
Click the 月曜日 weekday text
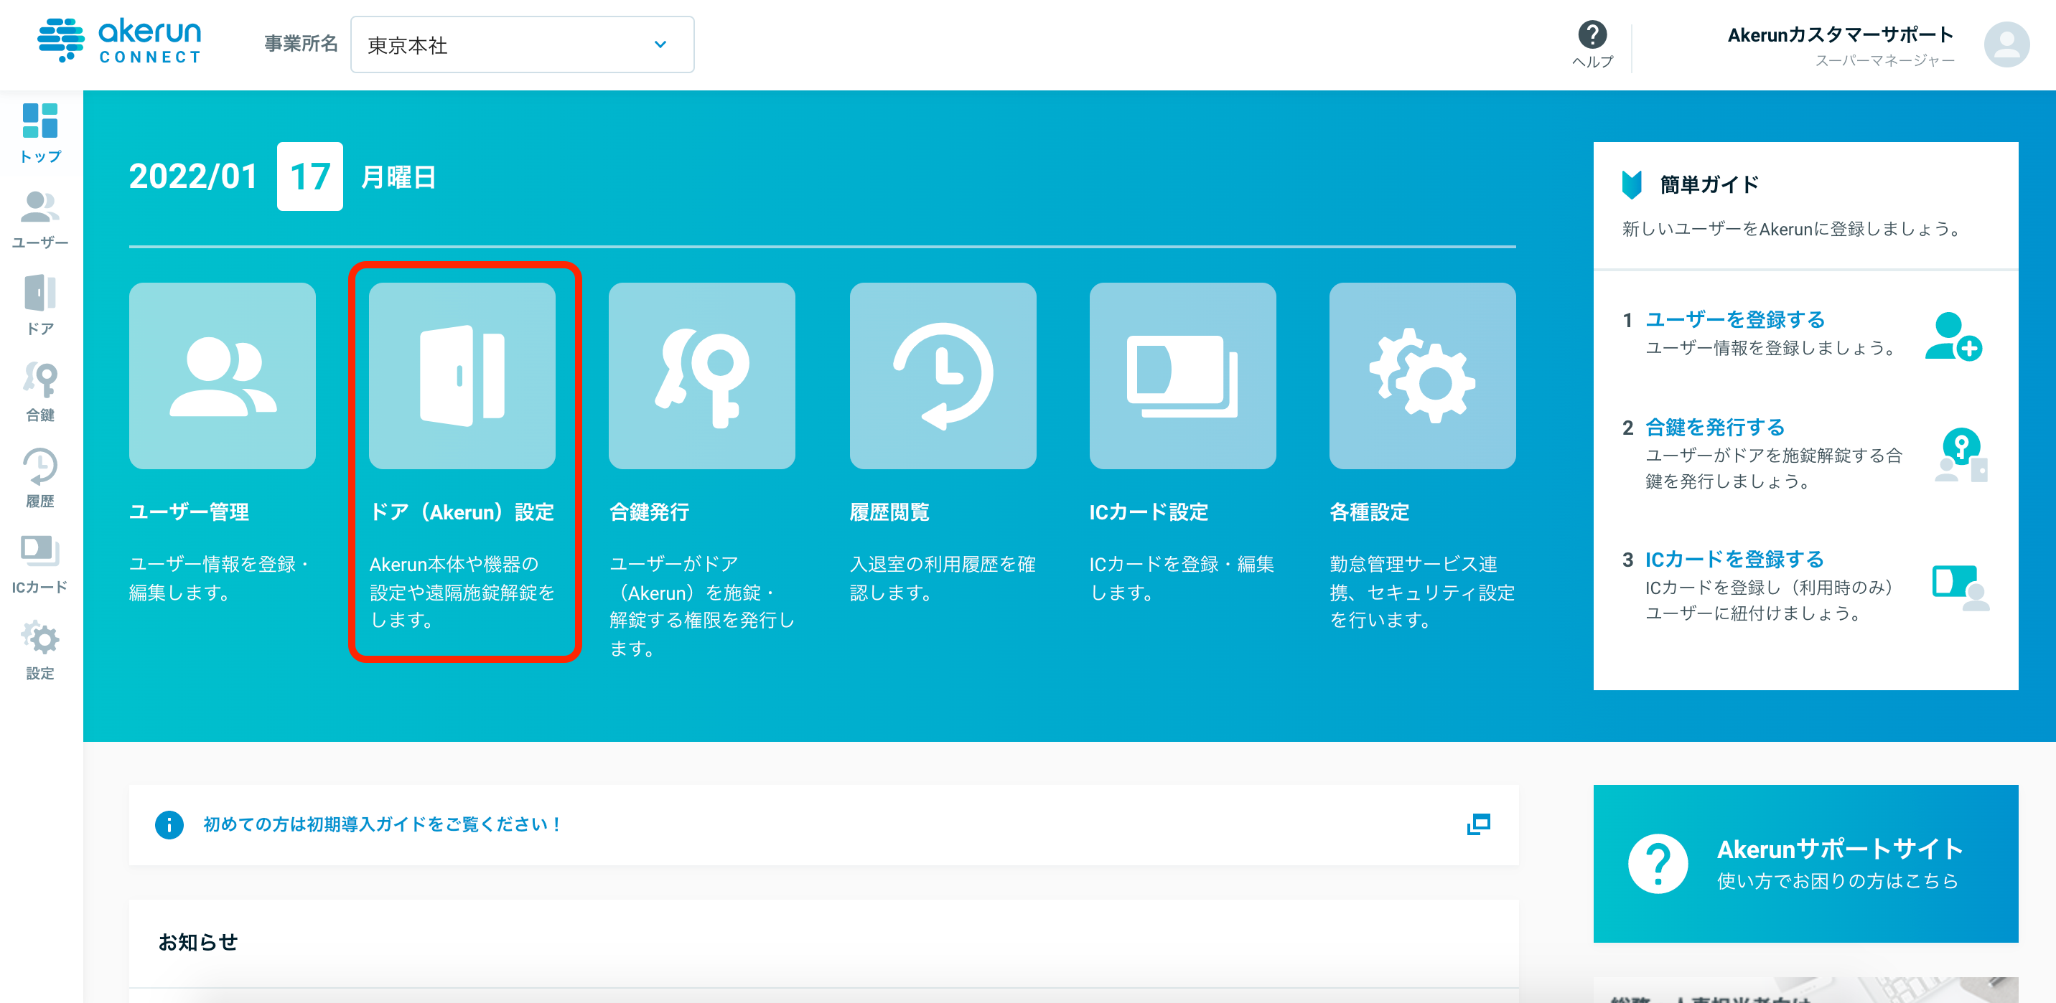[398, 177]
